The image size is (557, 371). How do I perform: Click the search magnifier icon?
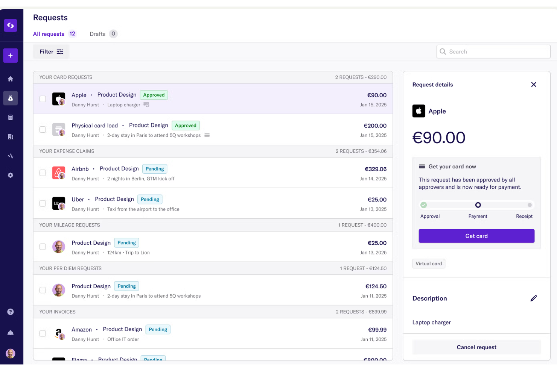click(443, 51)
